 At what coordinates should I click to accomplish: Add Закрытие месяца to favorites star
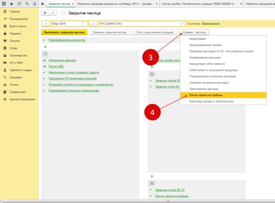point(62,13)
